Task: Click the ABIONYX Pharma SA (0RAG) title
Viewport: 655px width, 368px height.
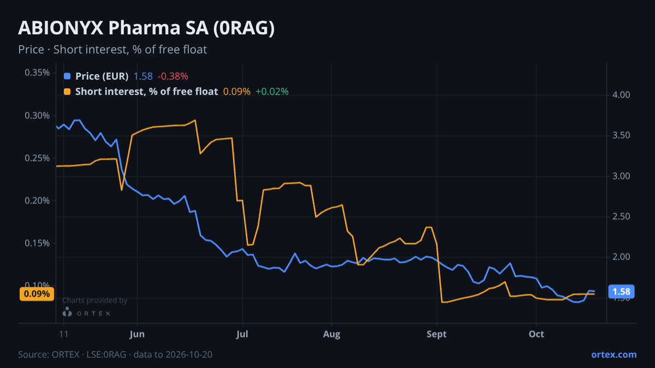Action: click(146, 28)
